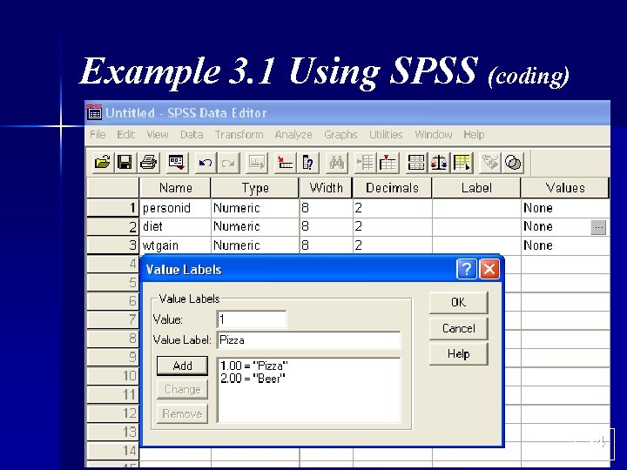Click Cancel in Value Labels dialog

[458, 328]
